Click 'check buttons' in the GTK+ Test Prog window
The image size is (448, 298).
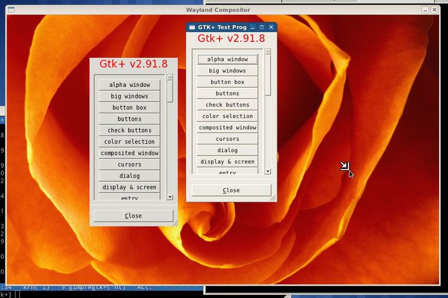click(228, 105)
